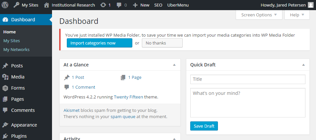Click the pages icon beside 1 Page
Image resolution: width=316 pixels, height=140 pixels.
(x=123, y=78)
